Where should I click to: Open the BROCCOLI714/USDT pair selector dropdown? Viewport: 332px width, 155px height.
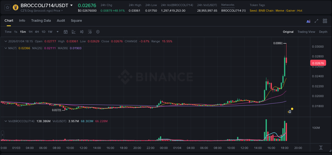click(x=71, y=5)
